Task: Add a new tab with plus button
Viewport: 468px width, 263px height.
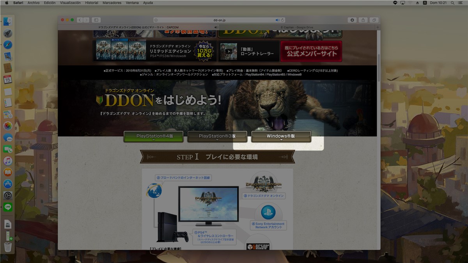Action: coord(378,27)
